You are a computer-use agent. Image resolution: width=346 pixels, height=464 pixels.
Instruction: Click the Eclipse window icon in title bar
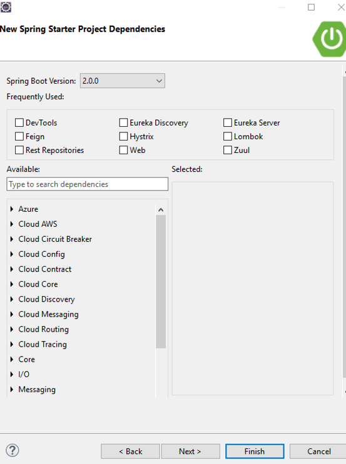coord(6,7)
